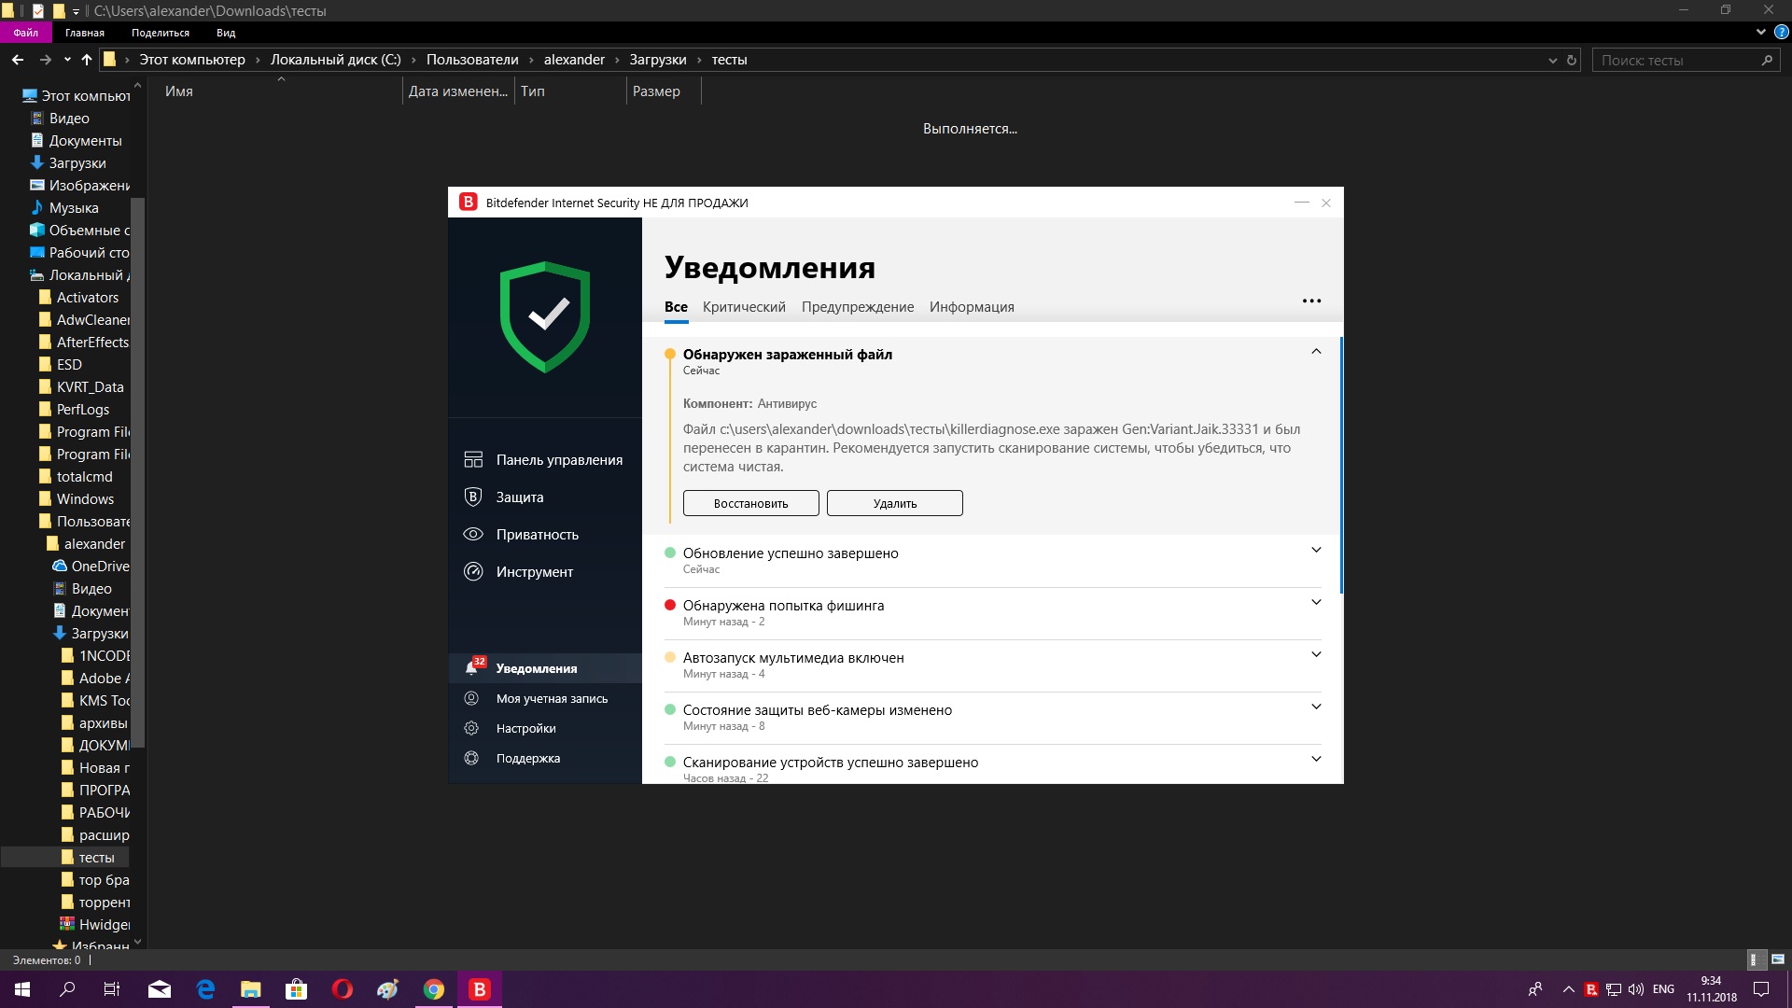The image size is (1792, 1008).
Task: Expand the webcam protection status notification
Action: (x=1316, y=707)
